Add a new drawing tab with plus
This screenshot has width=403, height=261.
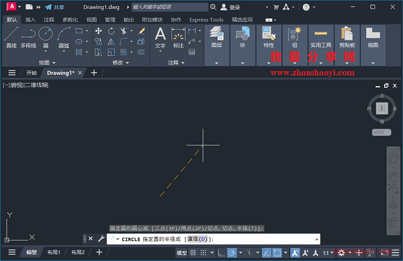94,73
